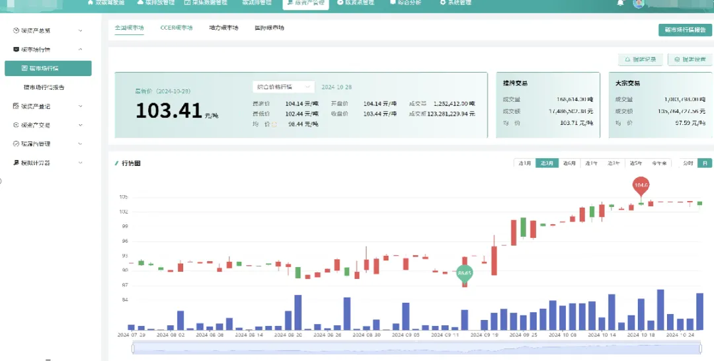Click the 碳履约管理 sidebar icon

(16, 143)
